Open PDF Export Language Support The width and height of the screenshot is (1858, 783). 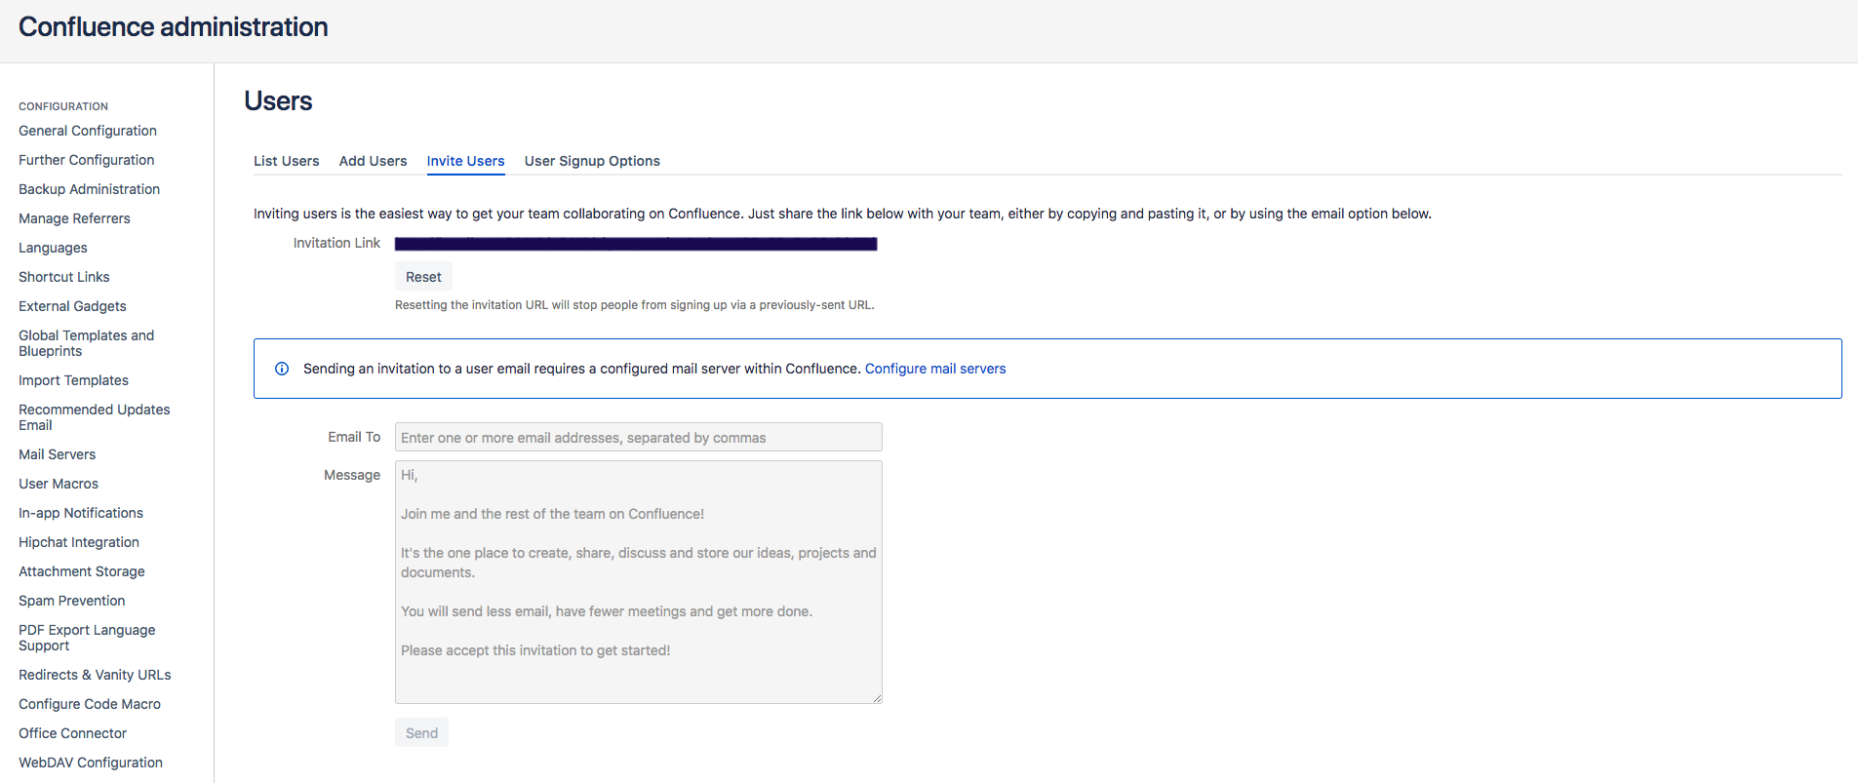87,638
